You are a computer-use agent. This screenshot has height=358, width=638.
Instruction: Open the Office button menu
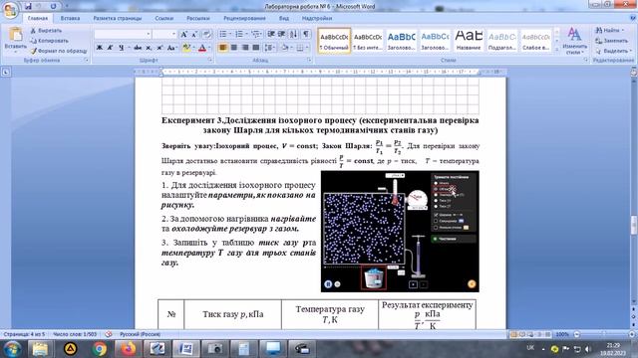click(x=10, y=10)
